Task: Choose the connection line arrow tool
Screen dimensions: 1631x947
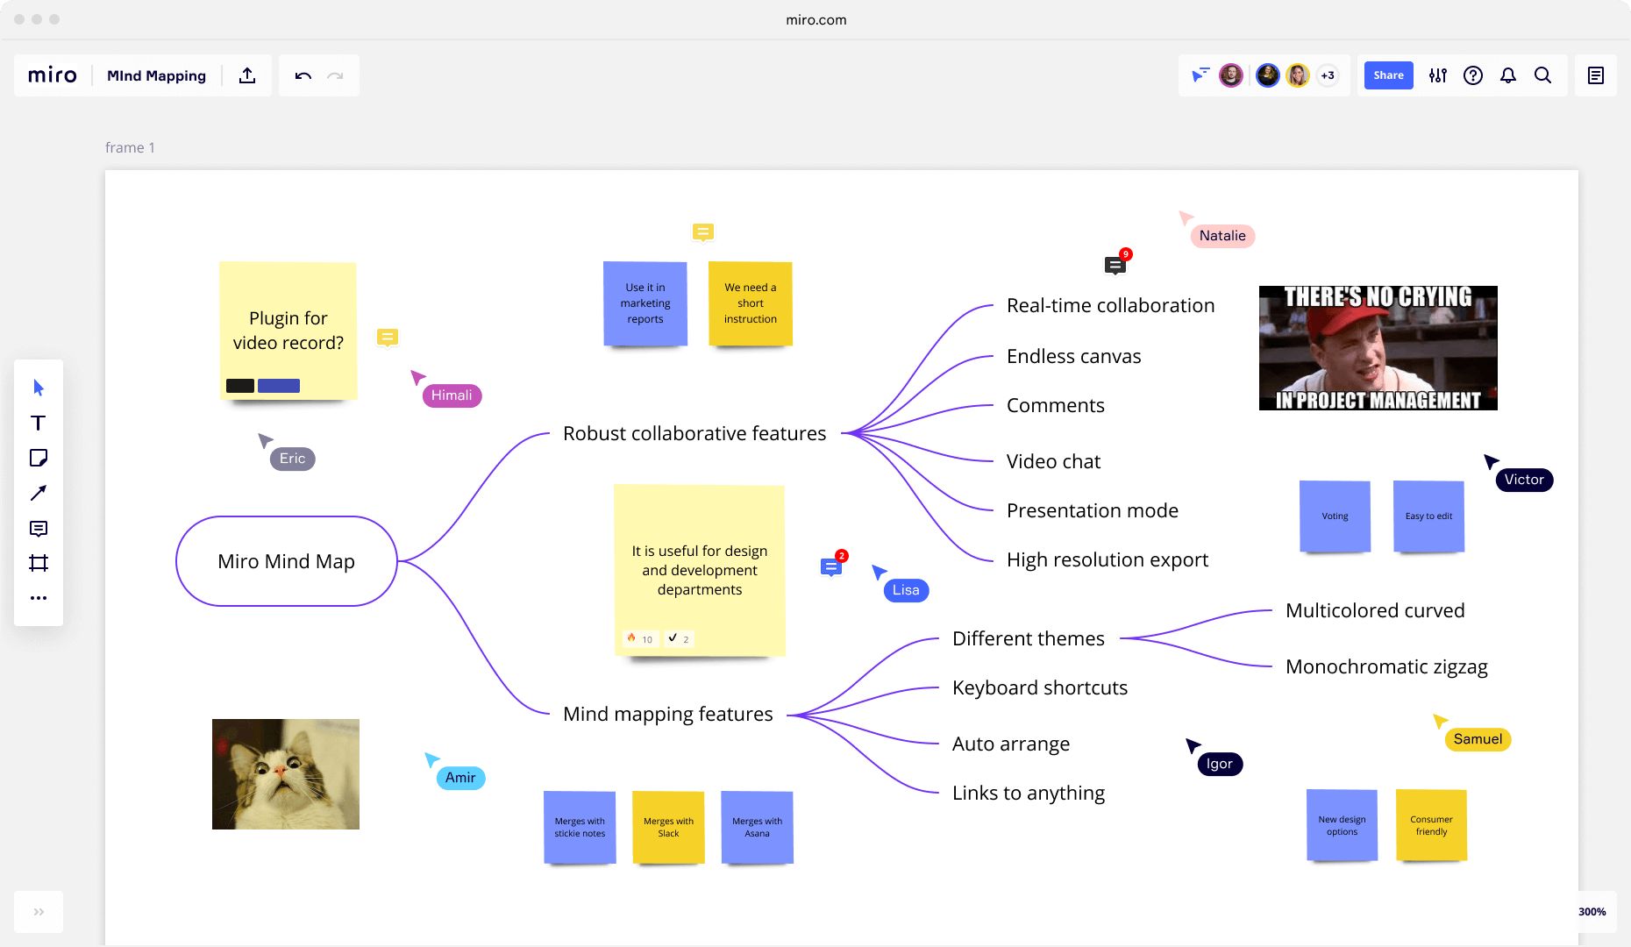Action: (x=39, y=493)
